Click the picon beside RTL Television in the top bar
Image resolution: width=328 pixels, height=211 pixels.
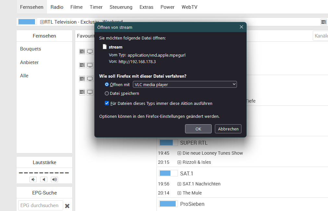click(27, 22)
